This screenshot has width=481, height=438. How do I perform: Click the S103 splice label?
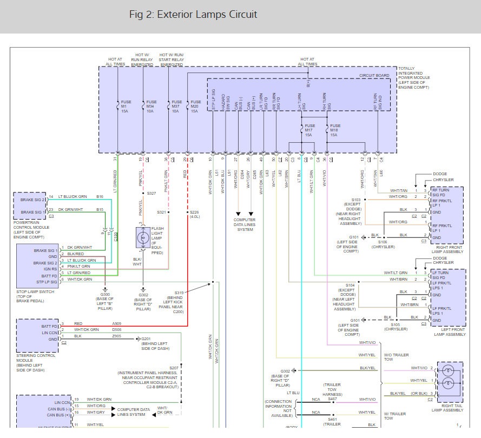356,200
